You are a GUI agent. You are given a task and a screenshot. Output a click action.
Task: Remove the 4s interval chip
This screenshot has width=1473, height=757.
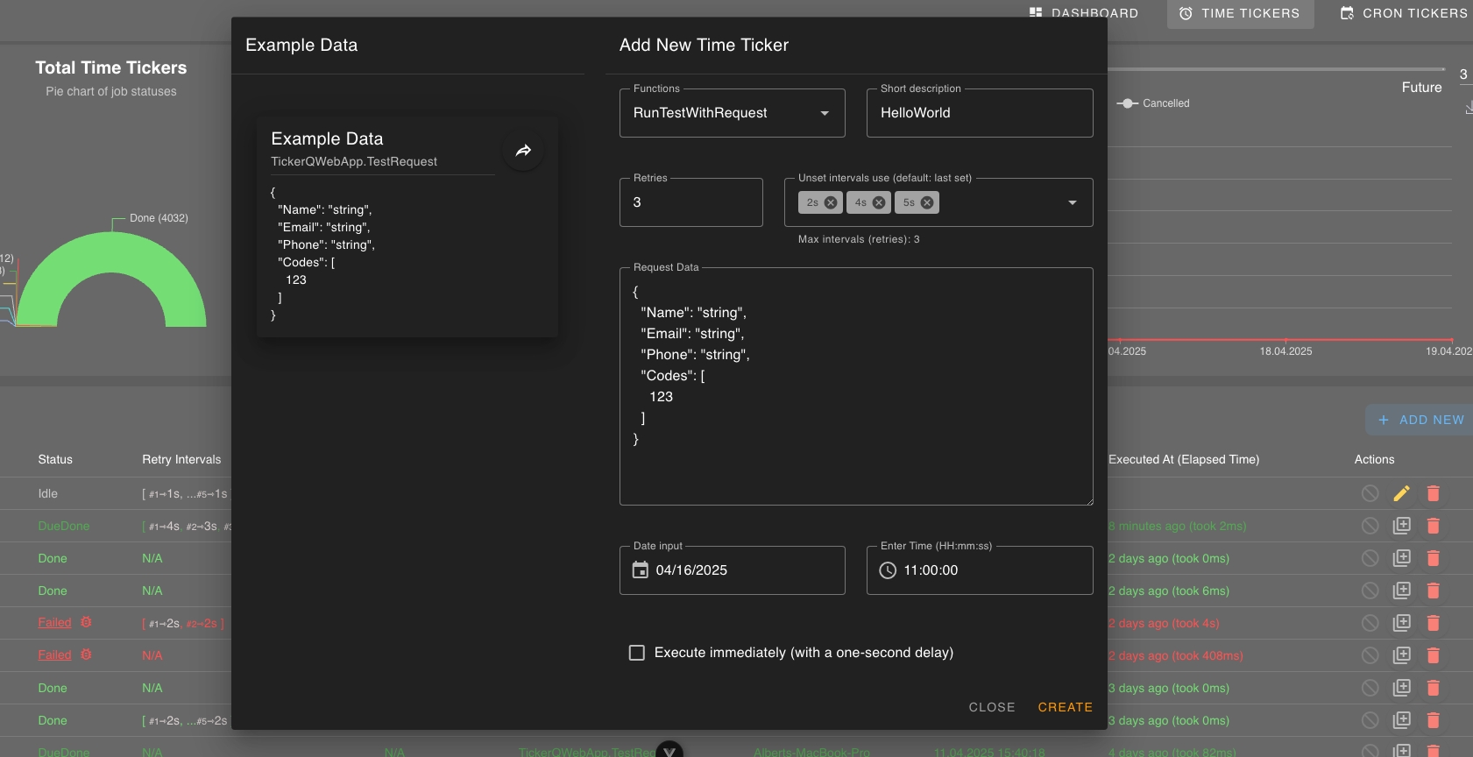tap(879, 202)
